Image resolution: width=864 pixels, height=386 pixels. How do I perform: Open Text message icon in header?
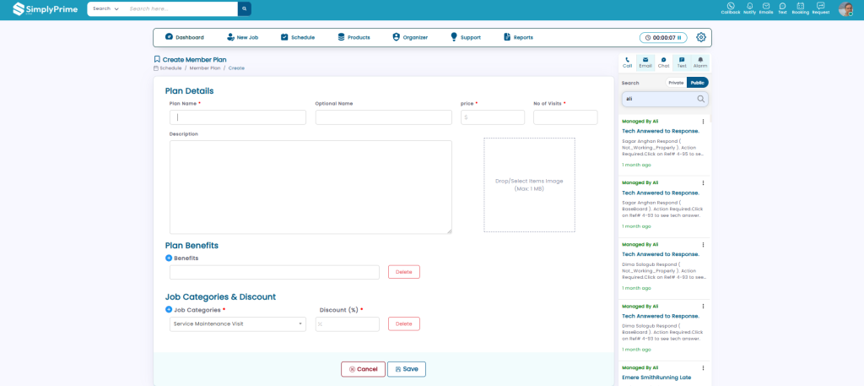click(x=782, y=8)
